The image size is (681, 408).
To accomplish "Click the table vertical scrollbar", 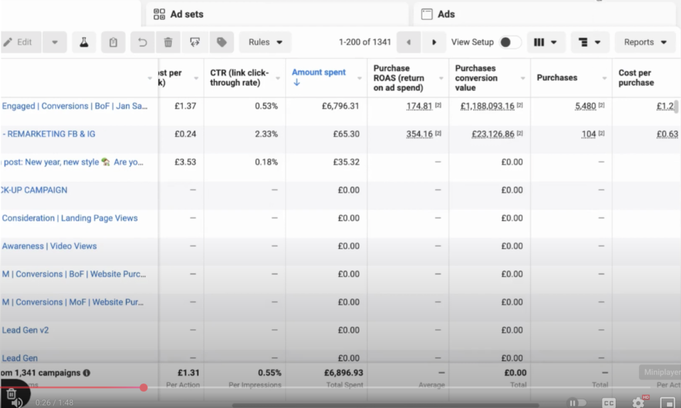I will (676, 106).
